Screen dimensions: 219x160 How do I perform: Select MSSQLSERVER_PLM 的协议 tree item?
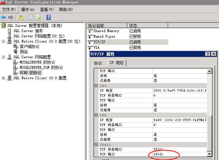41,67
